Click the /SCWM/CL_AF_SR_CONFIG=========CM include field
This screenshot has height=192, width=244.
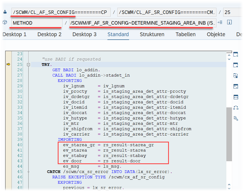[x=167, y=12]
